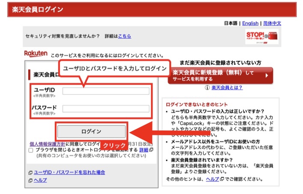Open security details via こちら link
The width and height of the screenshot is (303, 194).
[124, 36]
